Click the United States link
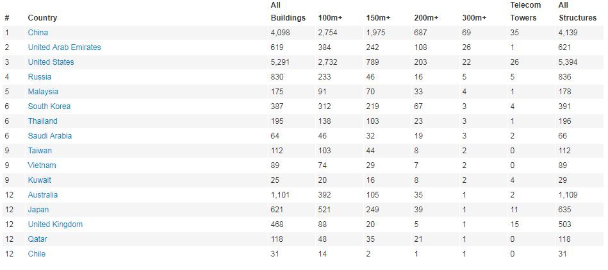The height and width of the screenshot is (270, 608). 51,62
